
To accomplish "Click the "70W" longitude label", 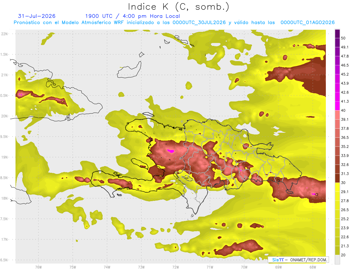I will pyautogui.click(x=244, y=267).
